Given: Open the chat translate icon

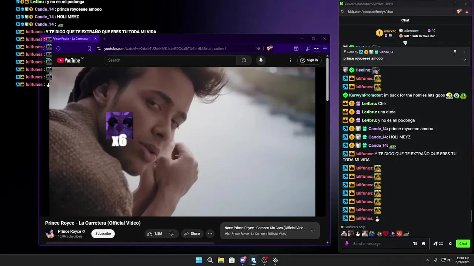Looking at the screenshot, I should point(415,243).
